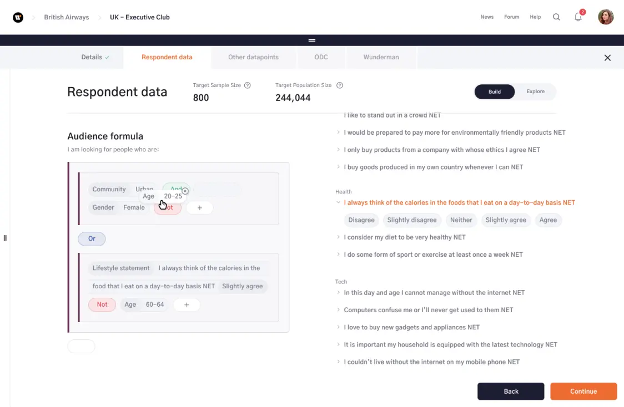This screenshot has width=624, height=407.
Task: Click the Slightly agree chip in formula
Action: point(243,287)
